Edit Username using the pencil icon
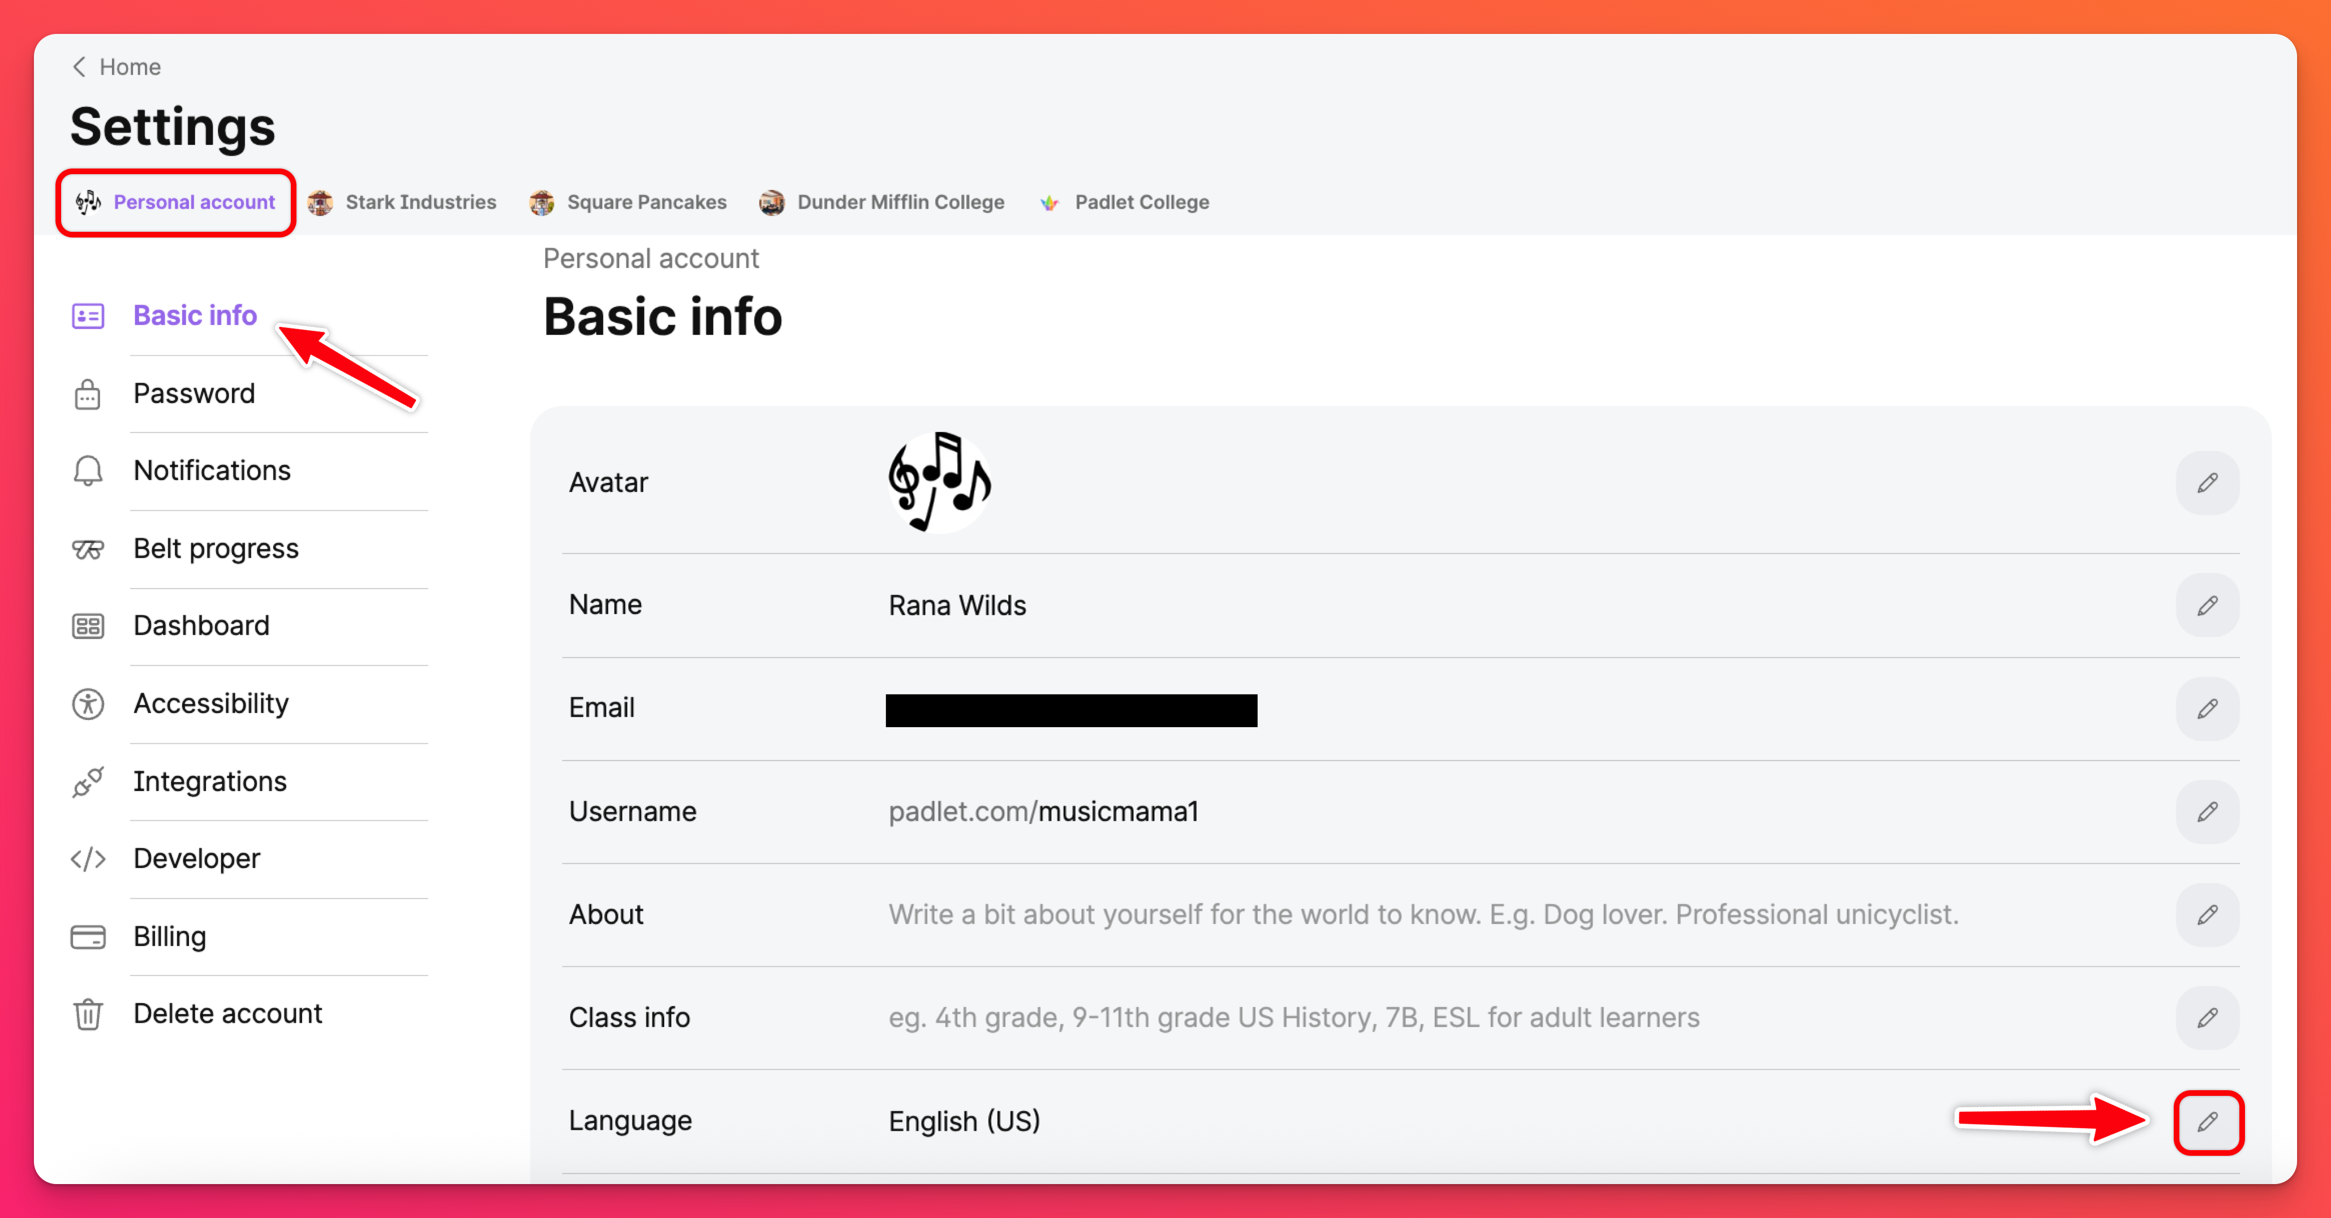 (x=2206, y=811)
